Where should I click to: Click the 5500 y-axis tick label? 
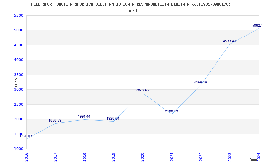pos(19,15)
